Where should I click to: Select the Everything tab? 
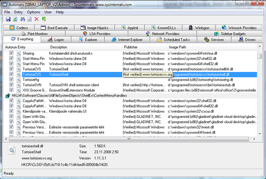[22, 39]
